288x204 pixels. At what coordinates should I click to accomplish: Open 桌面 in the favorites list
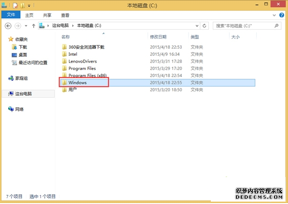click(x=23, y=55)
